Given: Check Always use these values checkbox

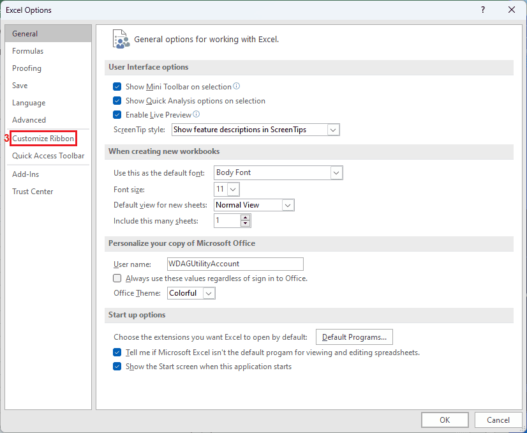Looking at the screenshot, I should 117,278.
